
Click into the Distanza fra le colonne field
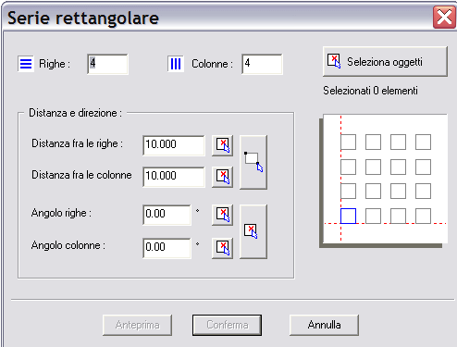pos(174,177)
